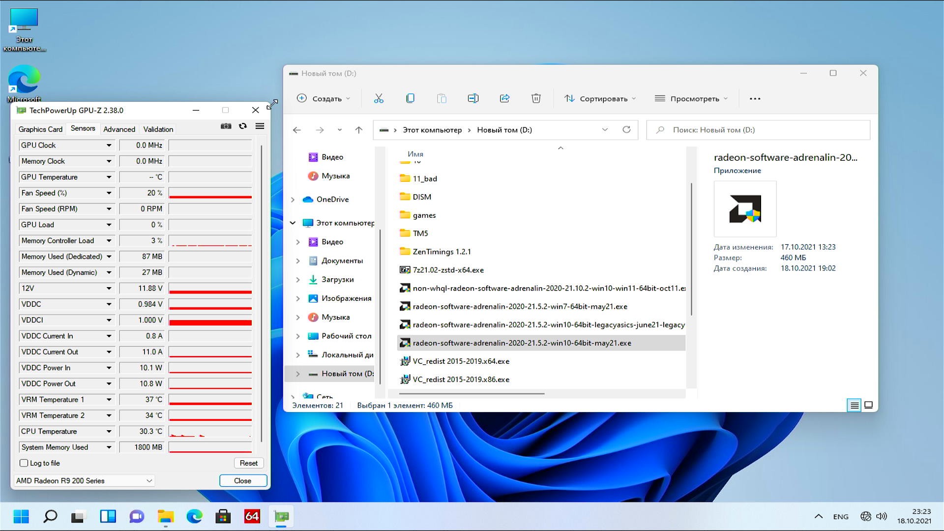
Task: Click the GPU-Z refresh sensors icon
Action: pyautogui.click(x=243, y=126)
